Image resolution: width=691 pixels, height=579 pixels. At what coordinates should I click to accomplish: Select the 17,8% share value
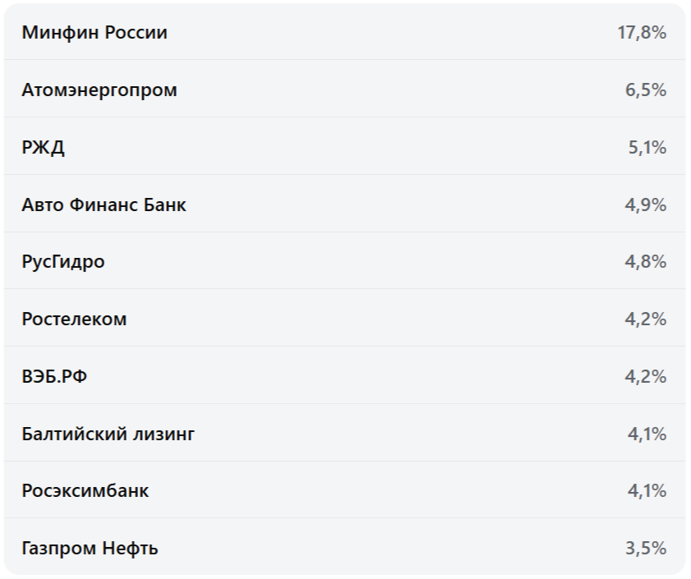point(642,33)
